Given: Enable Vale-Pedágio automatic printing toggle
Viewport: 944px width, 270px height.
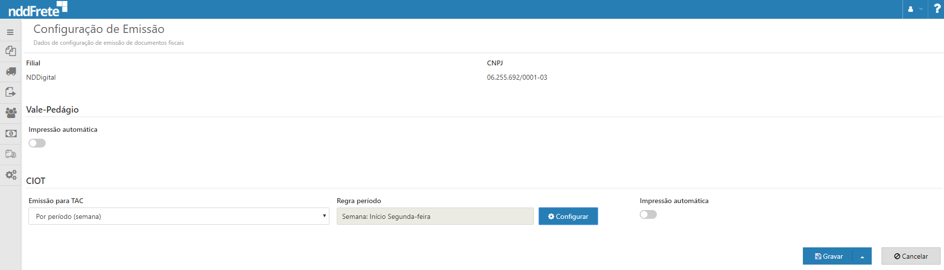Looking at the screenshot, I should tap(37, 143).
